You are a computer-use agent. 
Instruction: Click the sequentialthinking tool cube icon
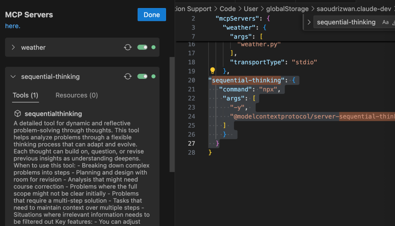(17, 114)
